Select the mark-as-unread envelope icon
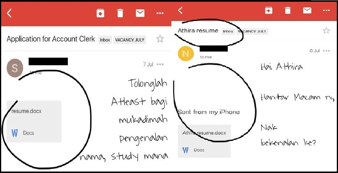Image resolution: width=338 pixels, height=173 pixels. click(140, 13)
